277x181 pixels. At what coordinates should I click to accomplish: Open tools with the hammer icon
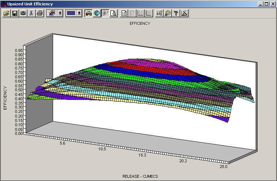176,13
